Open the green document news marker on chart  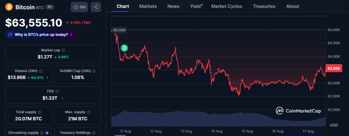pos(124,48)
